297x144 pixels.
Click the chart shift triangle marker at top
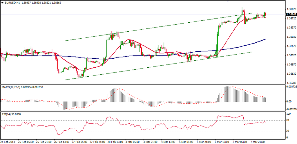pos(278,1)
